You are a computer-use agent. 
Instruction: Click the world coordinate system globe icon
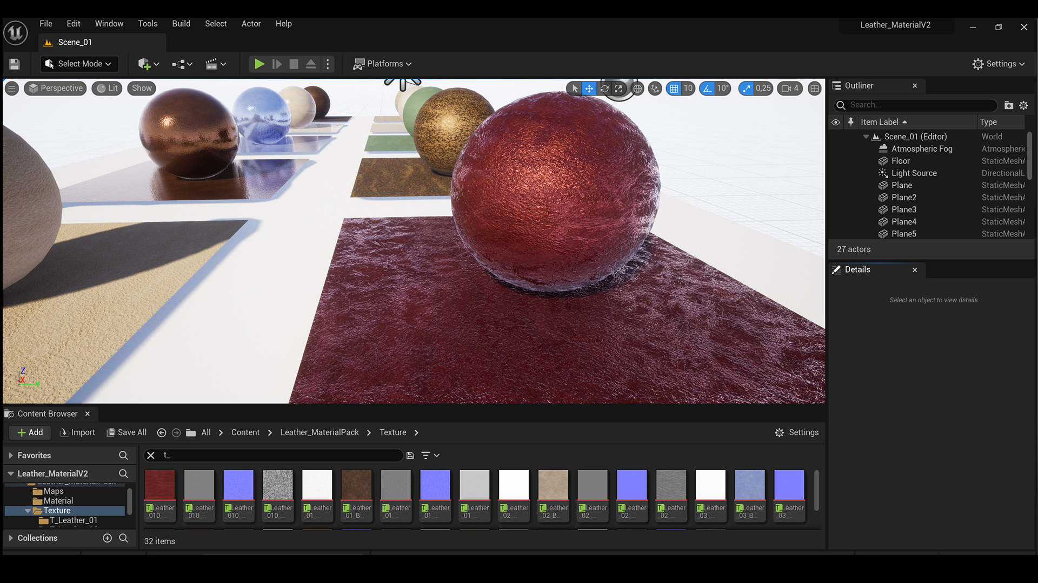tap(638, 89)
